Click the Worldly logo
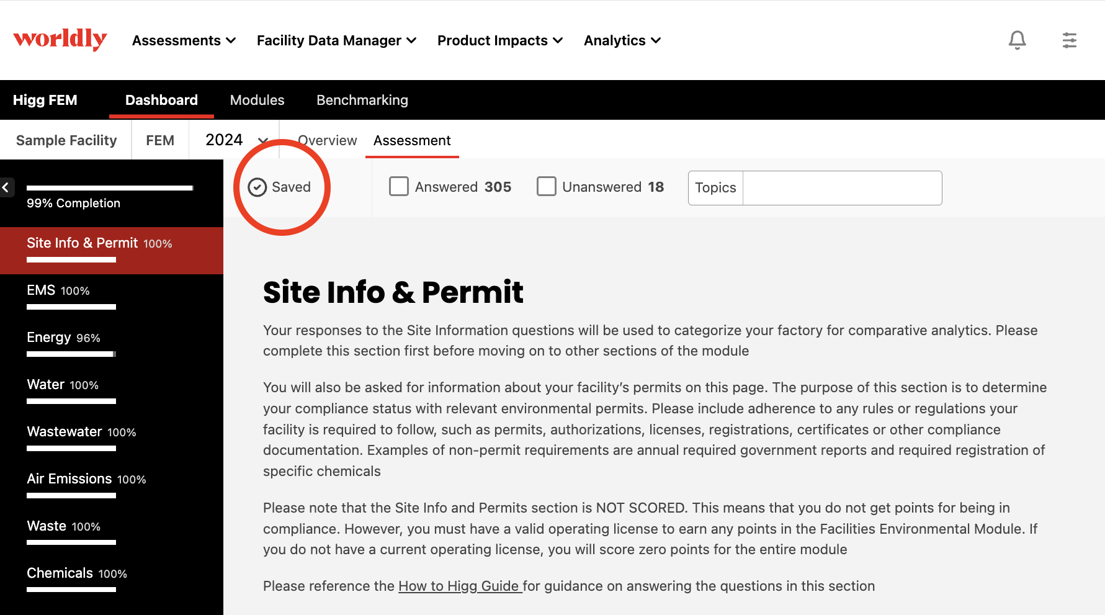 [60, 39]
